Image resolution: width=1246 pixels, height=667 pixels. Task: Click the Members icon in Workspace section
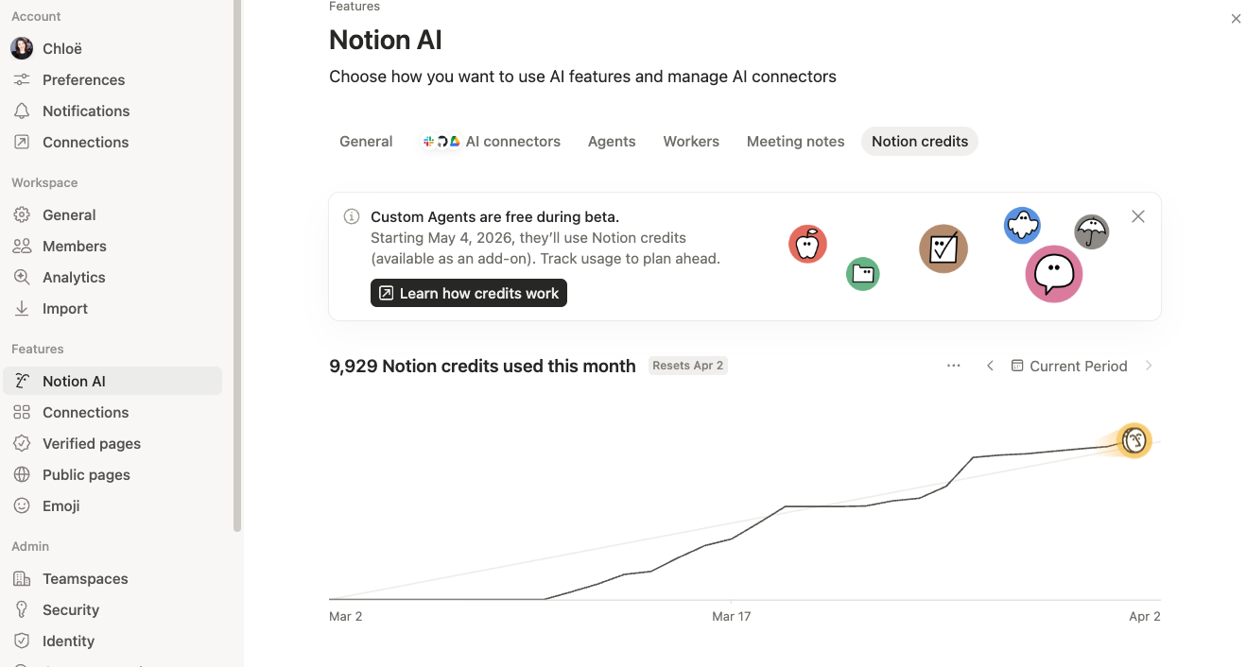pyautogui.click(x=22, y=246)
